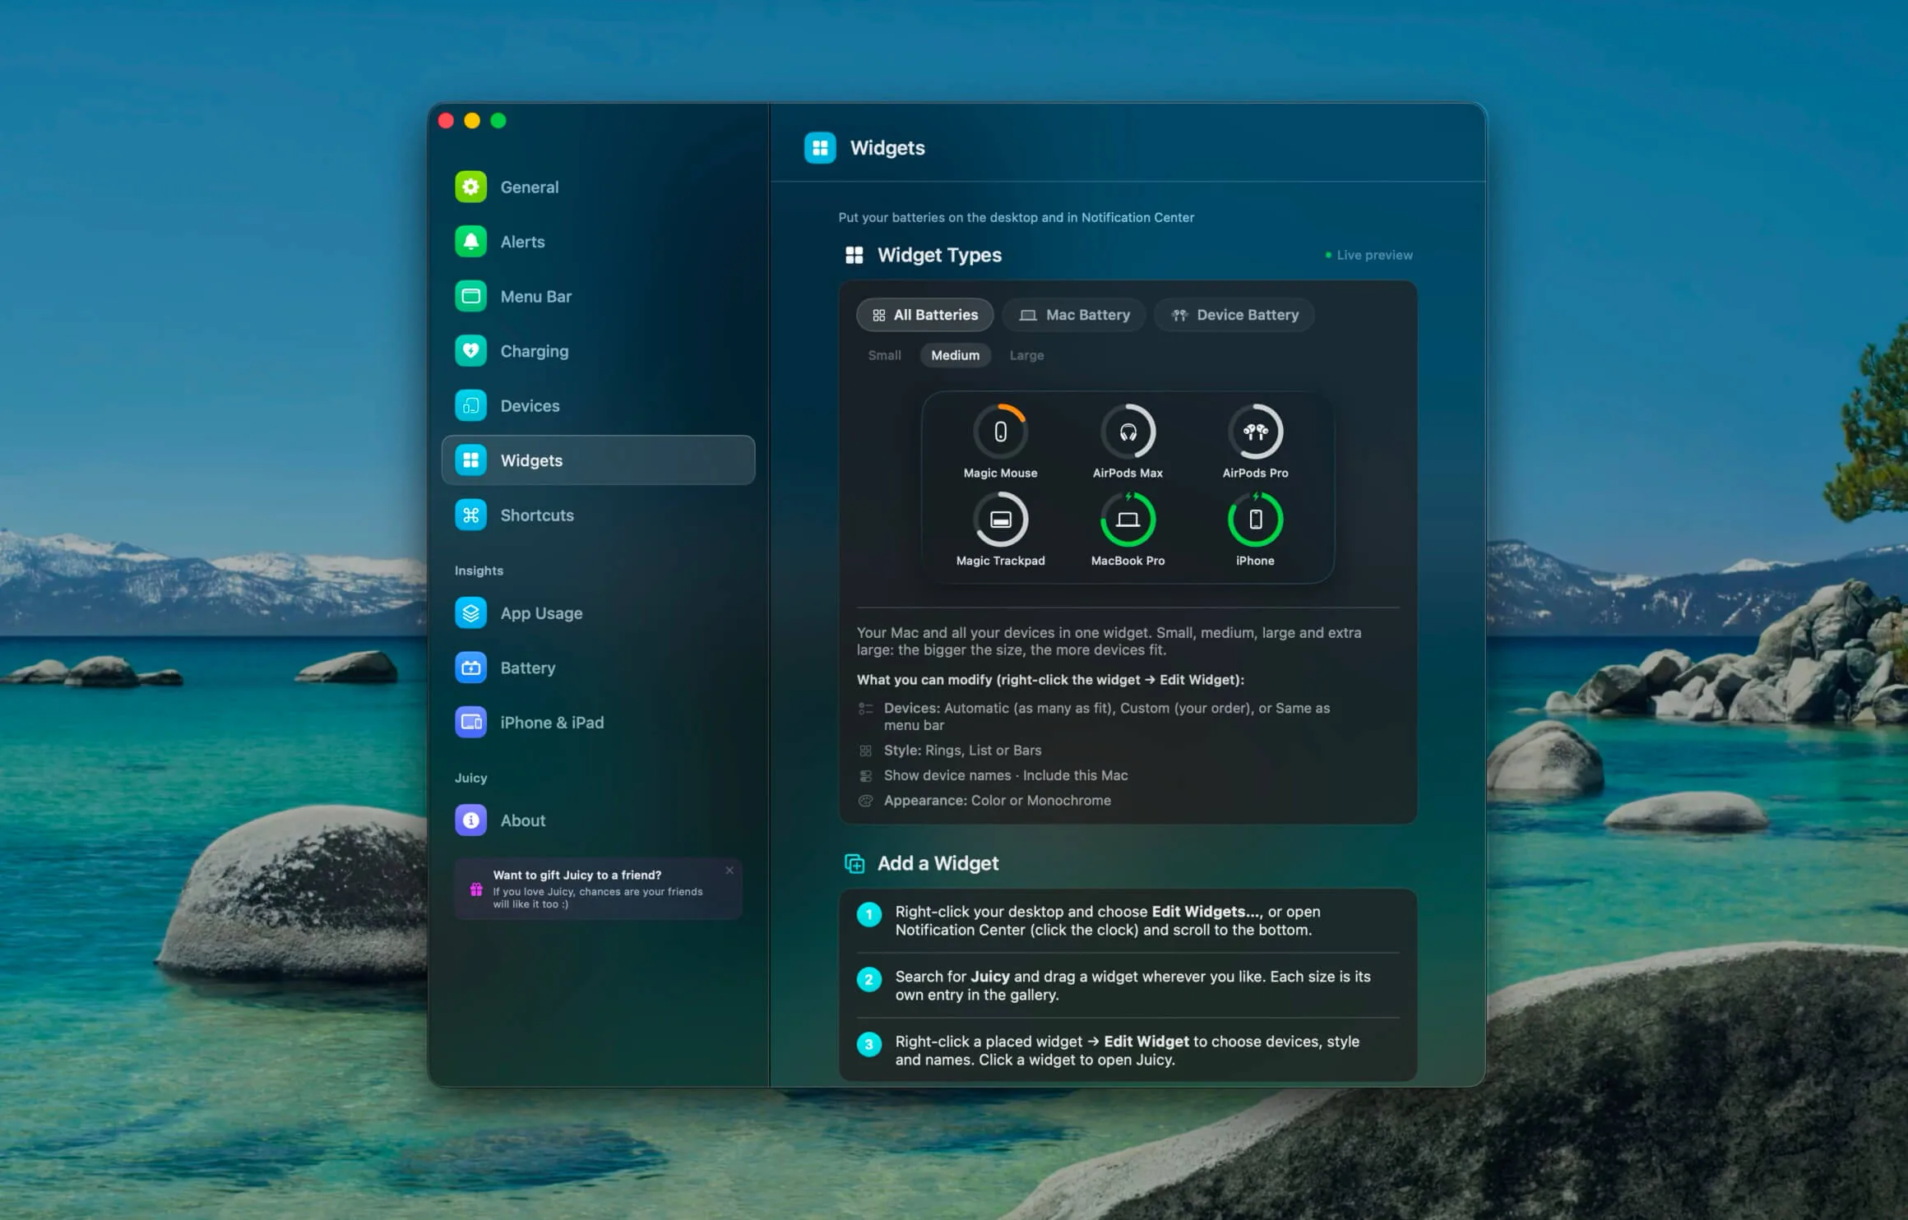
Task: Click the green zoom window button
Action: coord(498,121)
